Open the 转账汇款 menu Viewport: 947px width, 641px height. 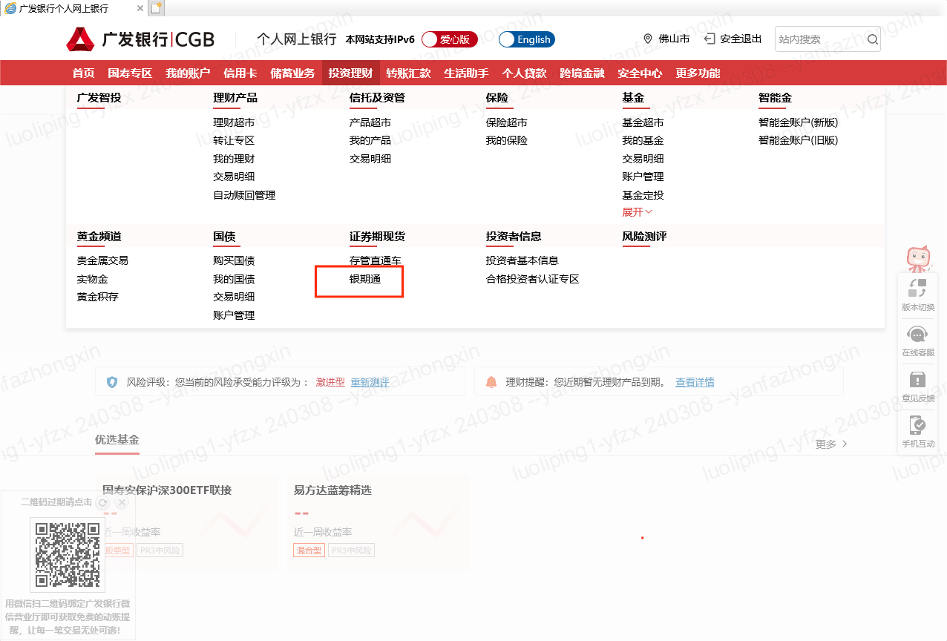407,73
